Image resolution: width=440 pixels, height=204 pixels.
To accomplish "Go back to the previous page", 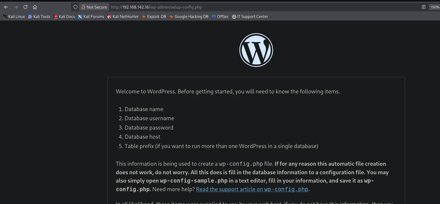I will [6, 7].
